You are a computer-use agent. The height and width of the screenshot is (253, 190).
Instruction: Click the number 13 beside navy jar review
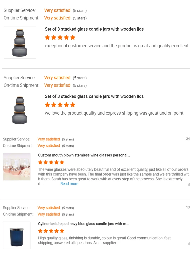[x=188, y=207]
